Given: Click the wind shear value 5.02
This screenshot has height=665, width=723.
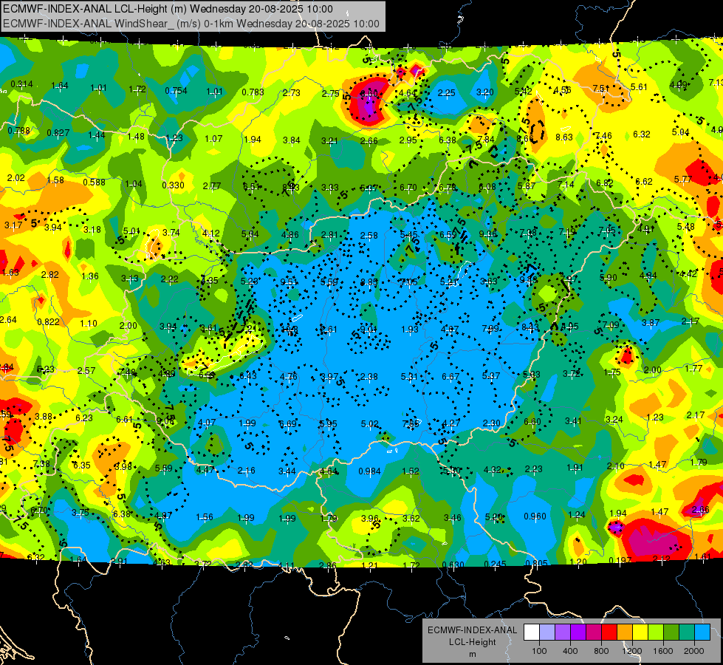Looking at the screenshot, I should click(369, 423).
